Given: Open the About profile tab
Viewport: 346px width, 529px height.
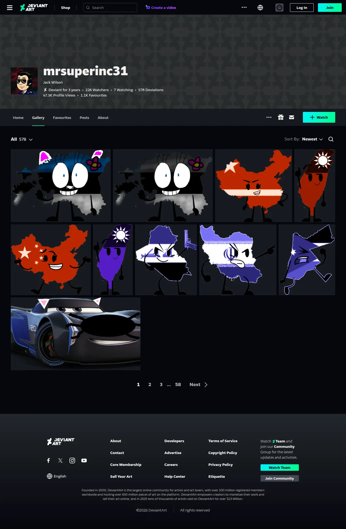Looking at the screenshot, I should pos(103,118).
